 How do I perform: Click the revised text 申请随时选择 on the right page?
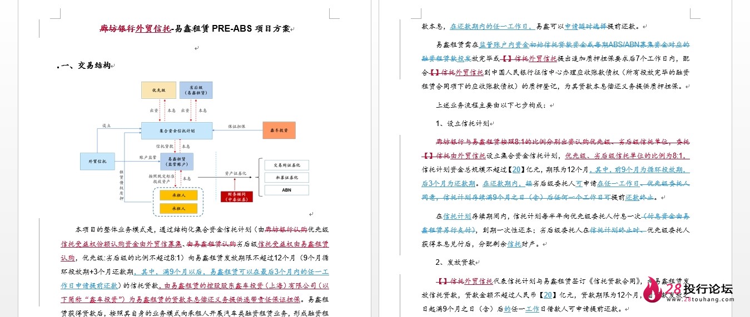(x=585, y=26)
